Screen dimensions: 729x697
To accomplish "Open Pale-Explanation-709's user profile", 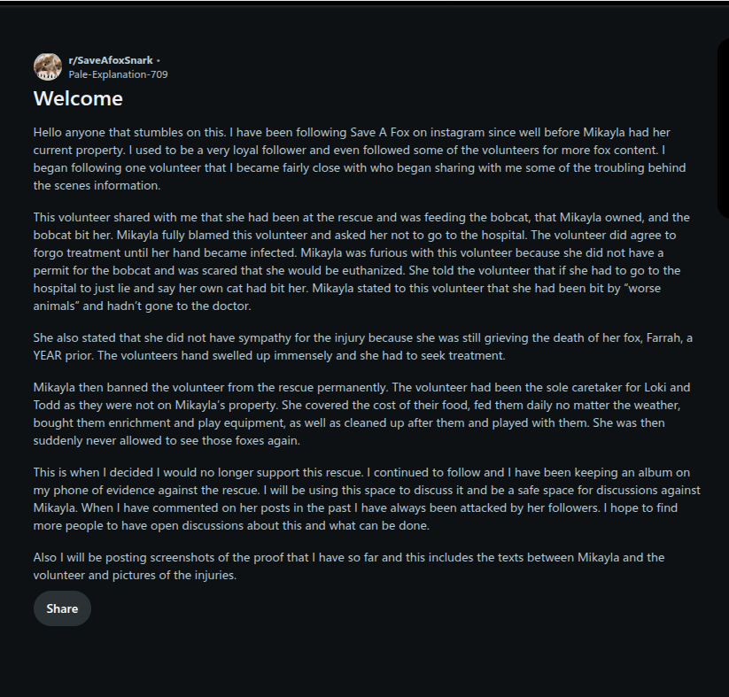I will point(118,74).
